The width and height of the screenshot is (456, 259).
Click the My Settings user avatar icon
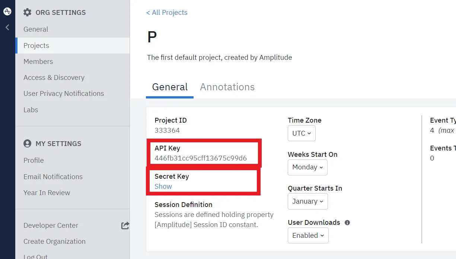27,143
